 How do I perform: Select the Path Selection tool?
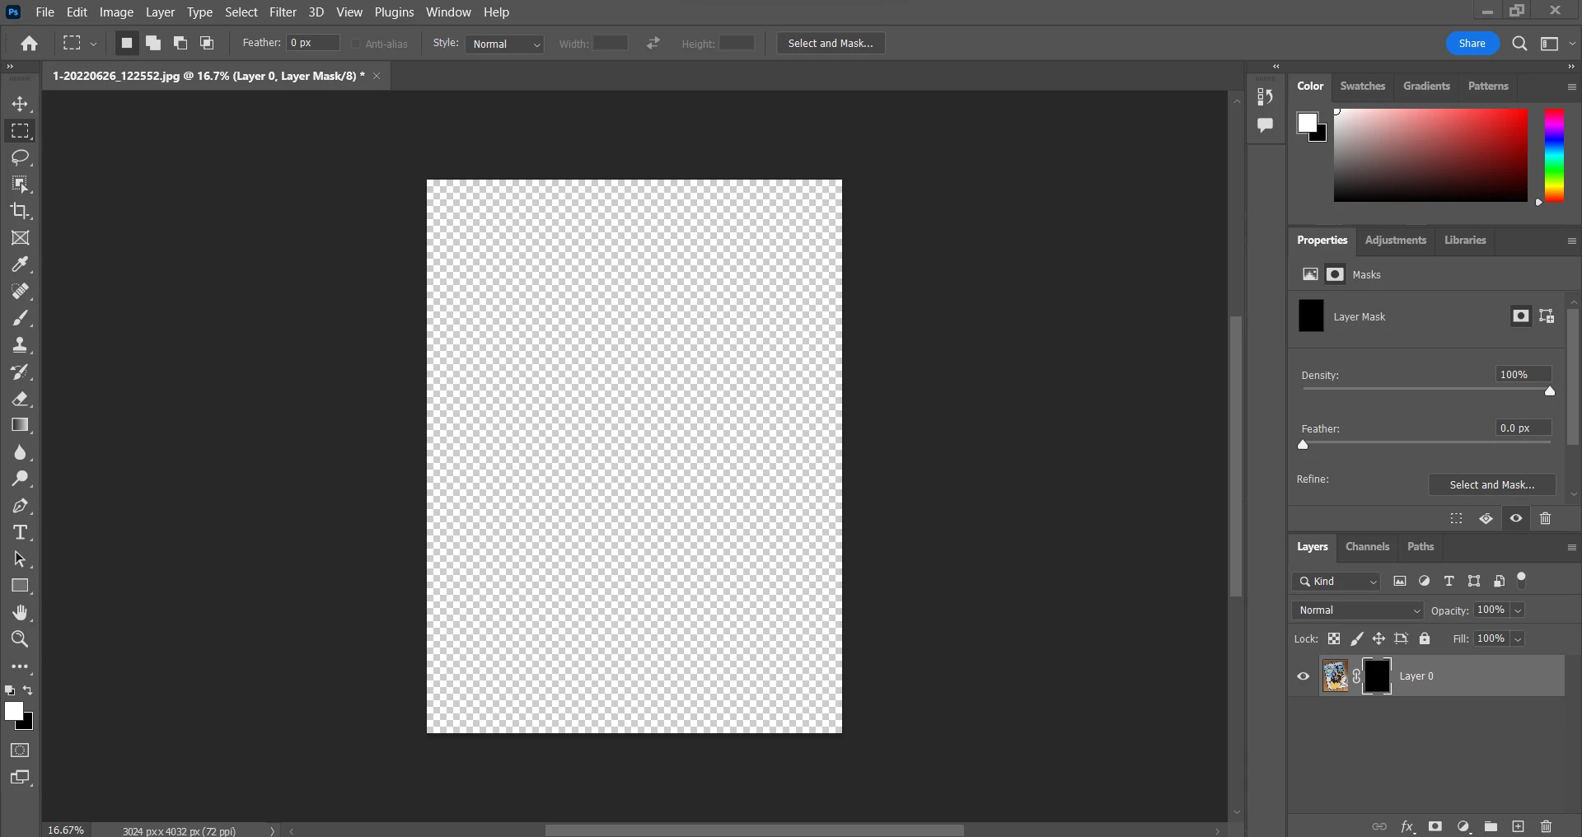[21, 559]
